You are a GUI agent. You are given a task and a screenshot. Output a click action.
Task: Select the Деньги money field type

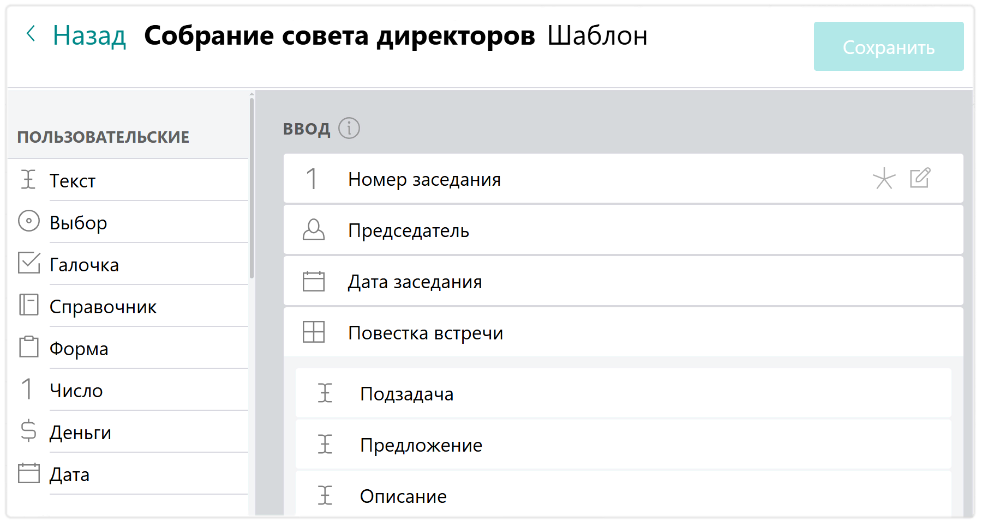pyautogui.click(x=80, y=432)
